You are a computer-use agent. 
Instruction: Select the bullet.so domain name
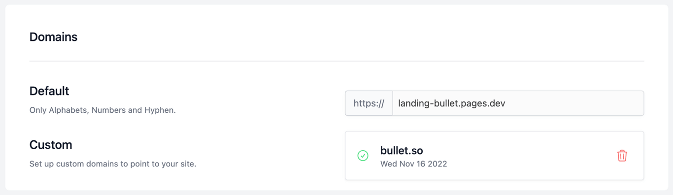(x=402, y=151)
